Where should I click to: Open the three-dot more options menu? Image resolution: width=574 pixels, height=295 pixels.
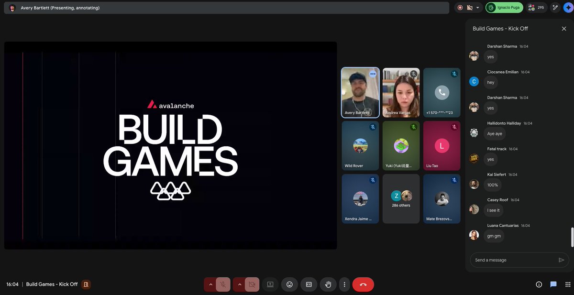[344, 284]
